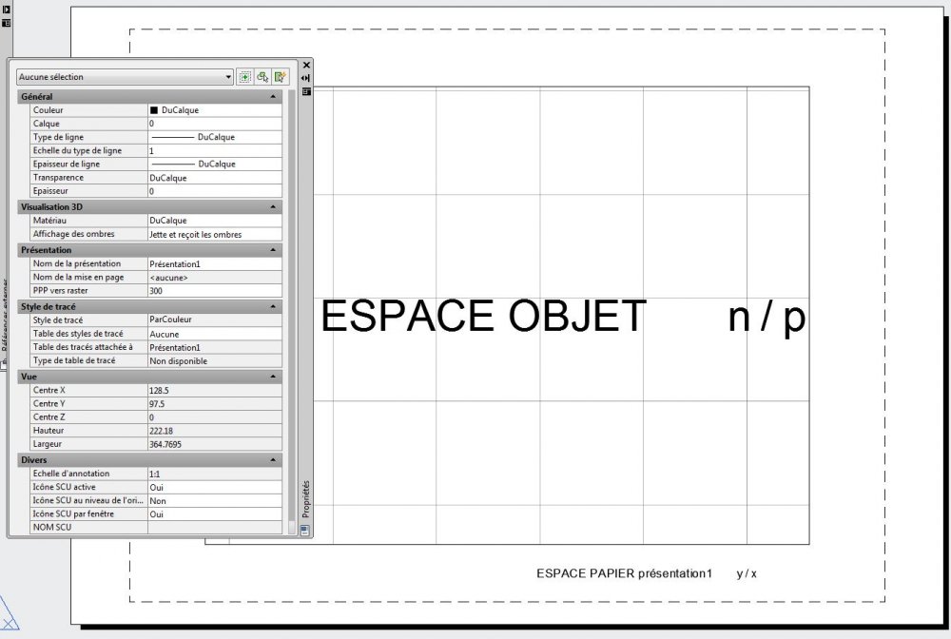Click the Echelle d'annotation value field
Screen dimensions: 951x639
pyautogui.click(x=215, y=474)
